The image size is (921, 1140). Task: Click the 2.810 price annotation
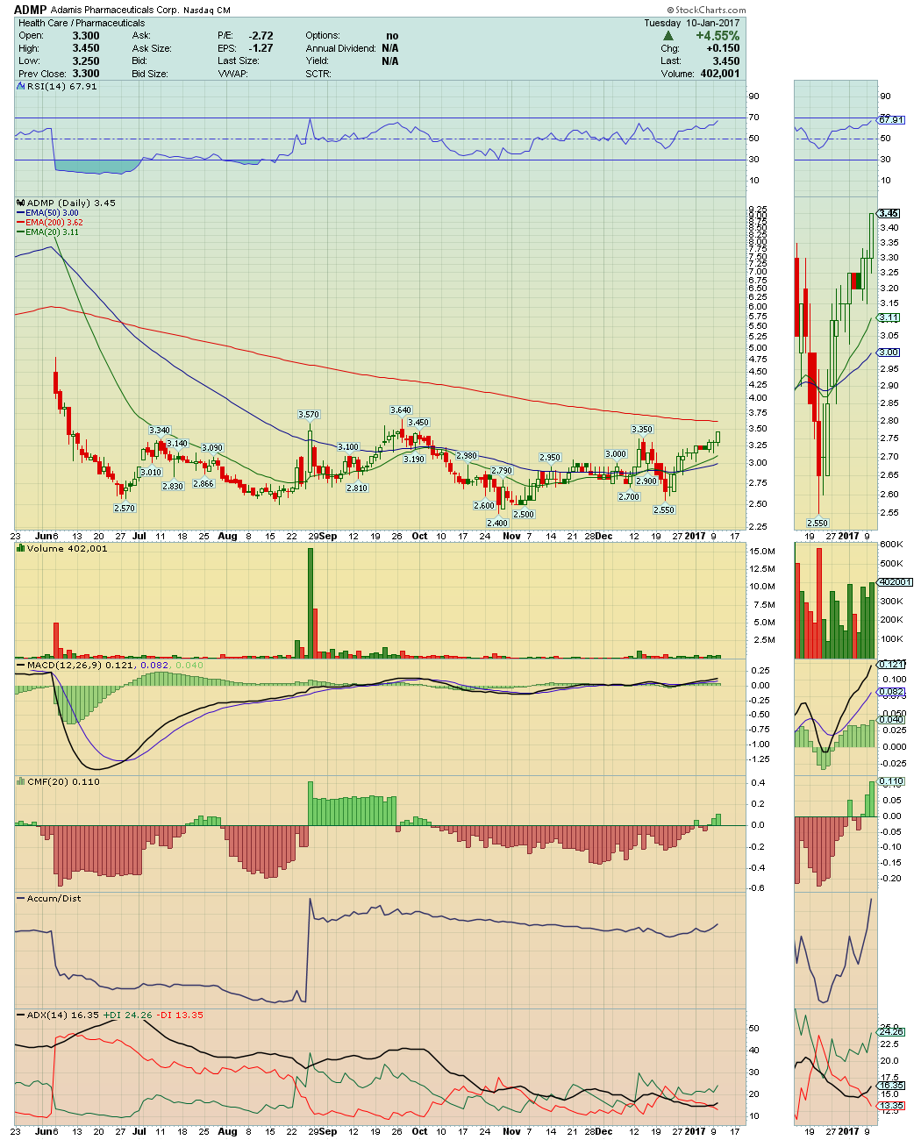click(357, 488)
